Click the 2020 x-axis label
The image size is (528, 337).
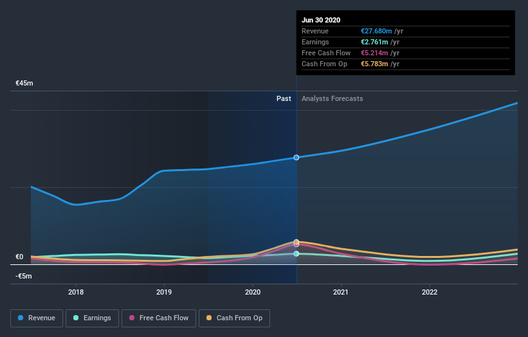(253, 292)
